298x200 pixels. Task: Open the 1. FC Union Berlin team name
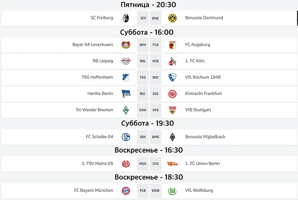(202, 164)
